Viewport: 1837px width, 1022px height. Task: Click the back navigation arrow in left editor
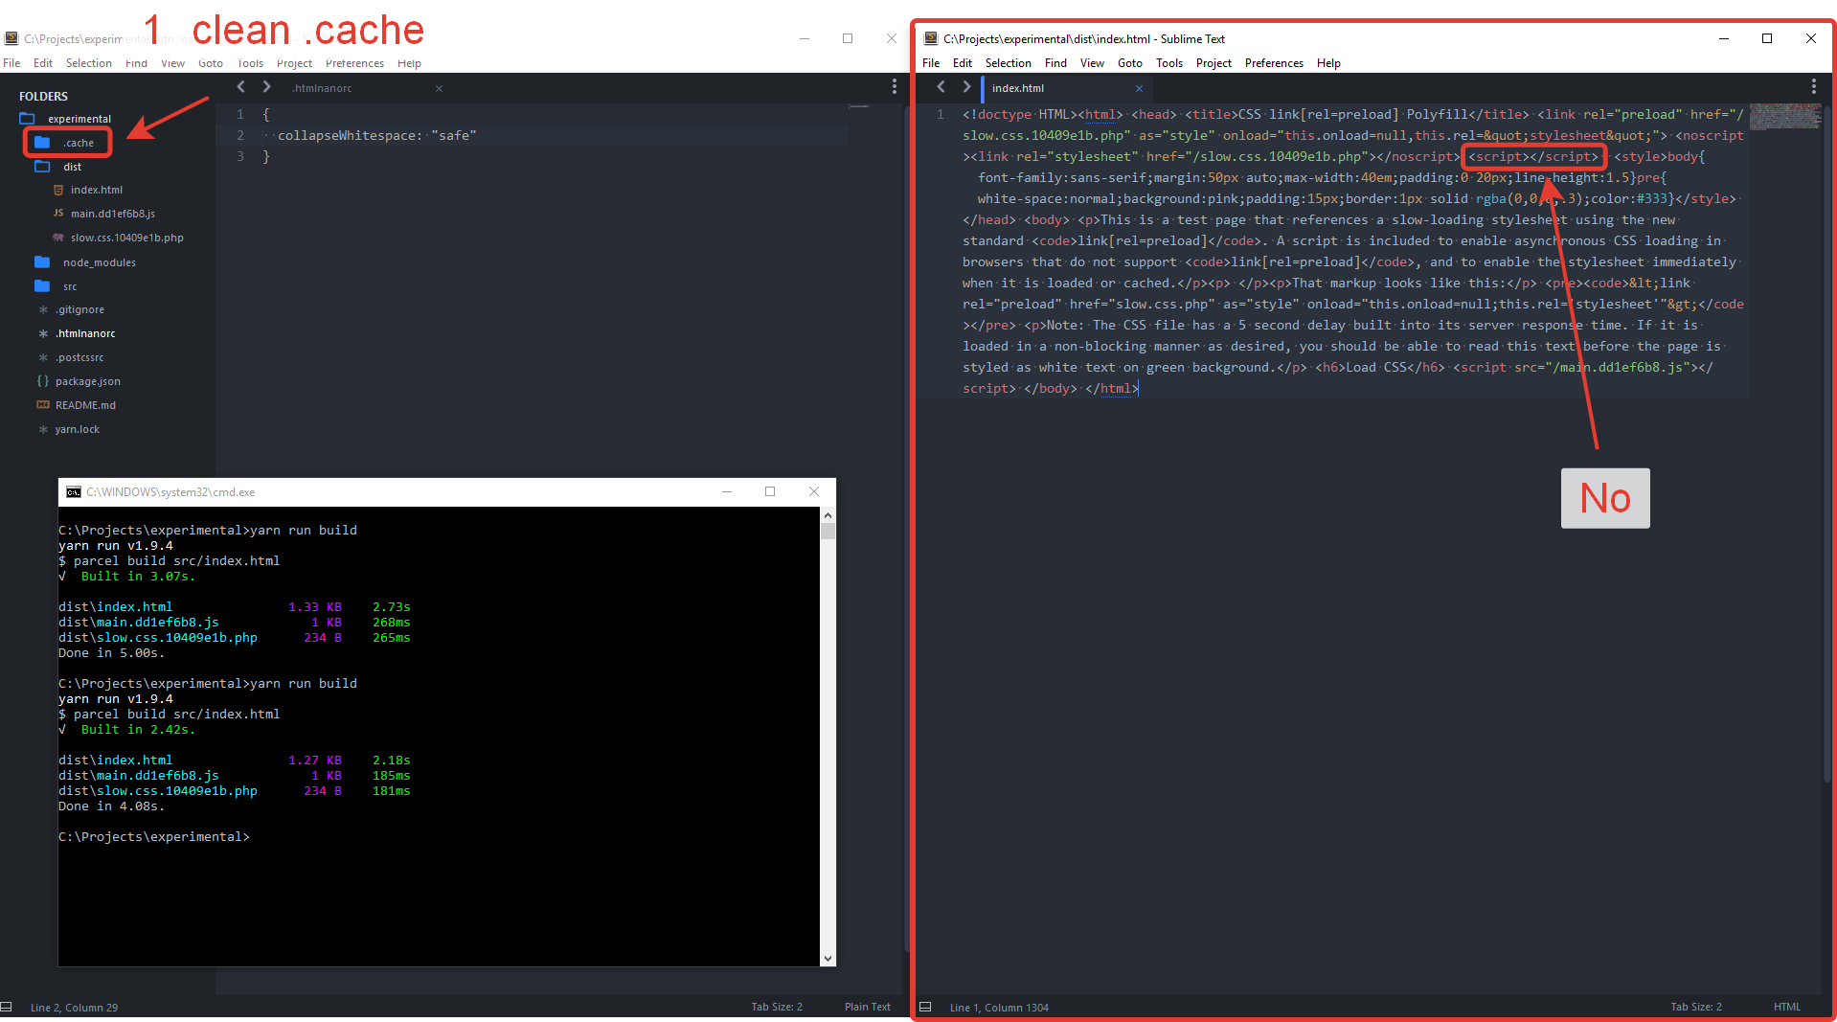pyautogui.click(x=240, y=86)
